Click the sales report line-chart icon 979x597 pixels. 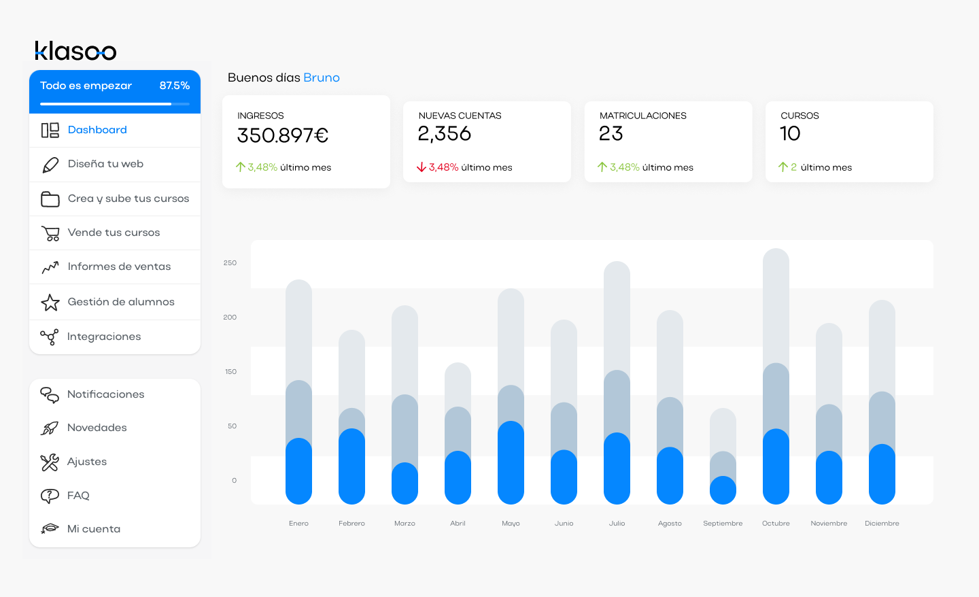(x=50, y=267)
